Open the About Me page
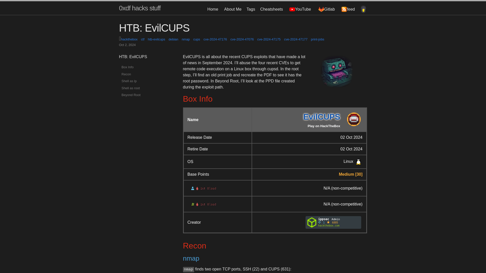The height and width of the screenshot is (273, 486). click(x=233, y=9)
